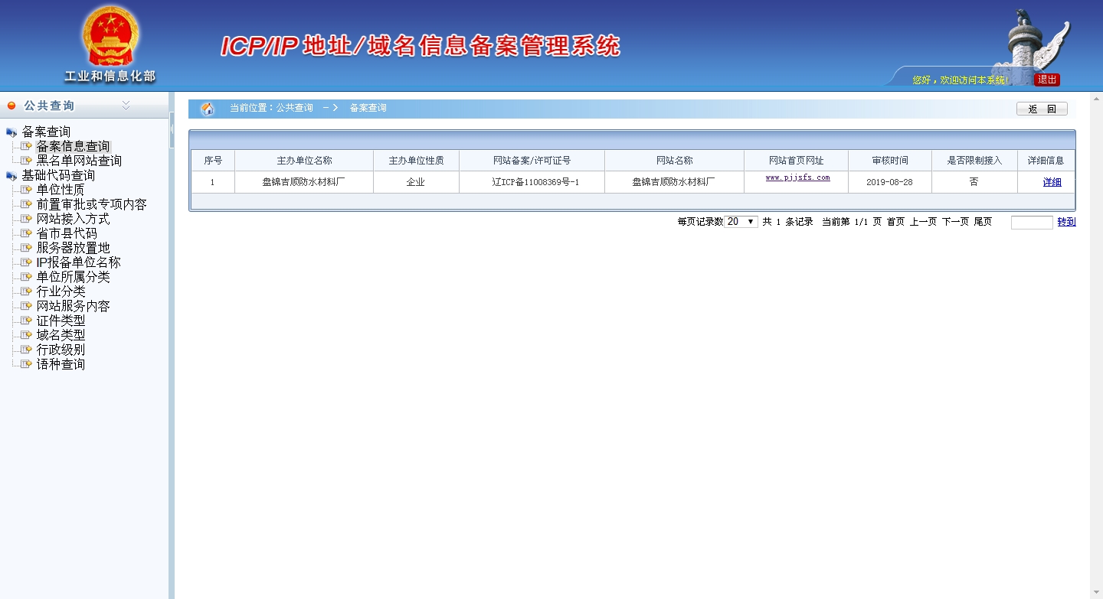Click the 返回 button

pyautogui.click(x=1041, y=109)
